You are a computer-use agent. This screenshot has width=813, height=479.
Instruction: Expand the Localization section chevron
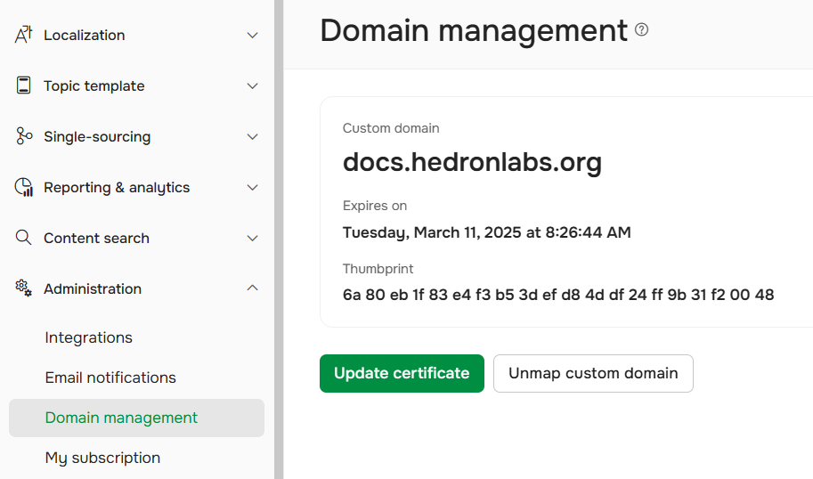pos(253,36)
